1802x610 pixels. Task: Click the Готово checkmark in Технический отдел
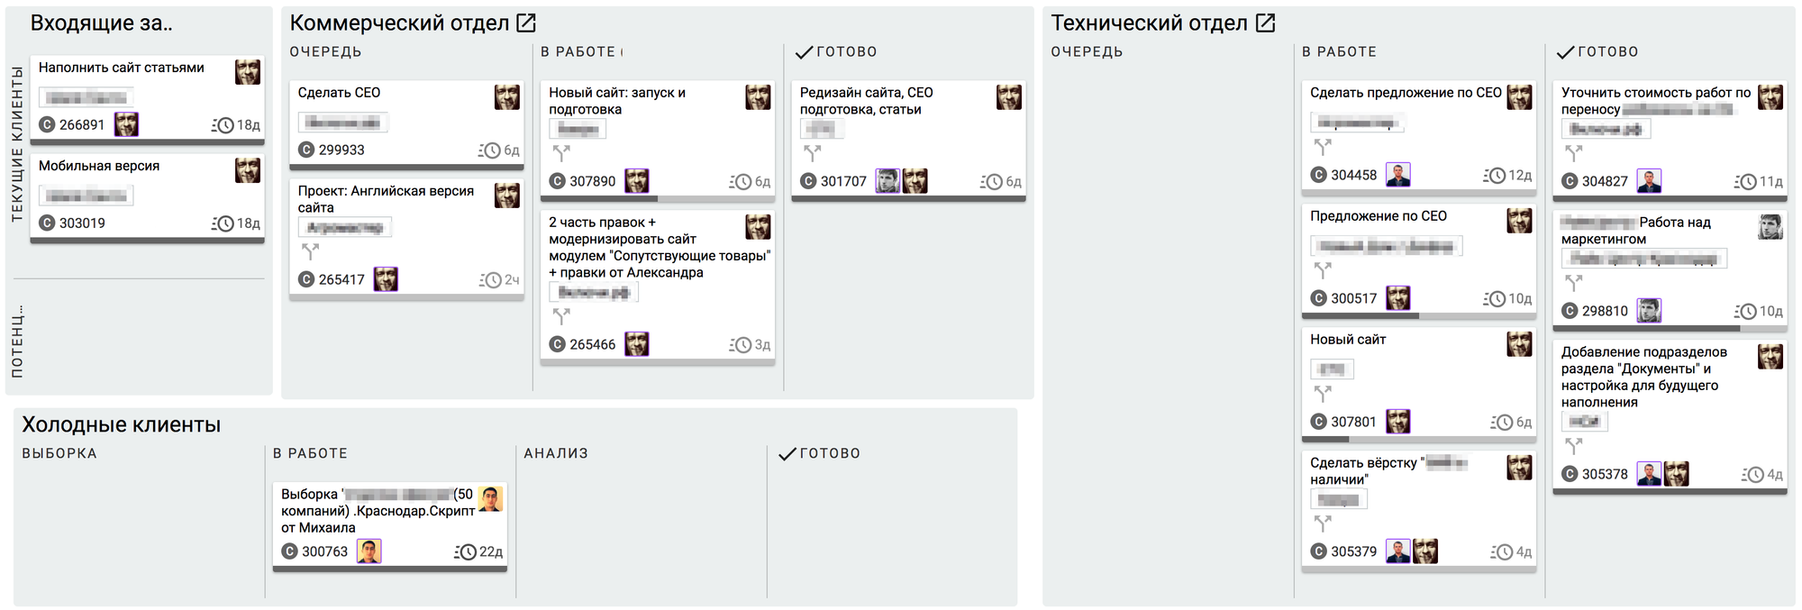[x=1566, y=52]
